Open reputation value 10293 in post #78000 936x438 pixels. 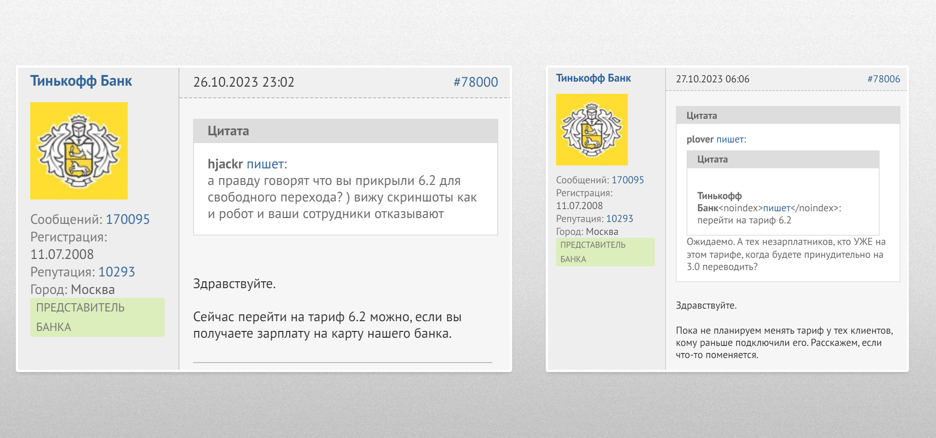pos(117,272)
